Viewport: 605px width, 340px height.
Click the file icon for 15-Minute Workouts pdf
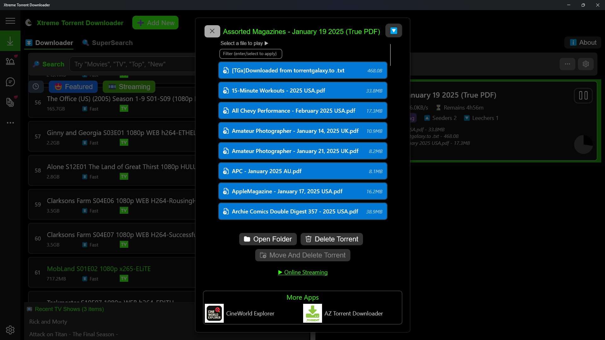point(226,91)
